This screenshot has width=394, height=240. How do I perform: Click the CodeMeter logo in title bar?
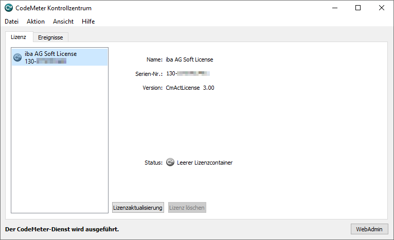point(9,8)
